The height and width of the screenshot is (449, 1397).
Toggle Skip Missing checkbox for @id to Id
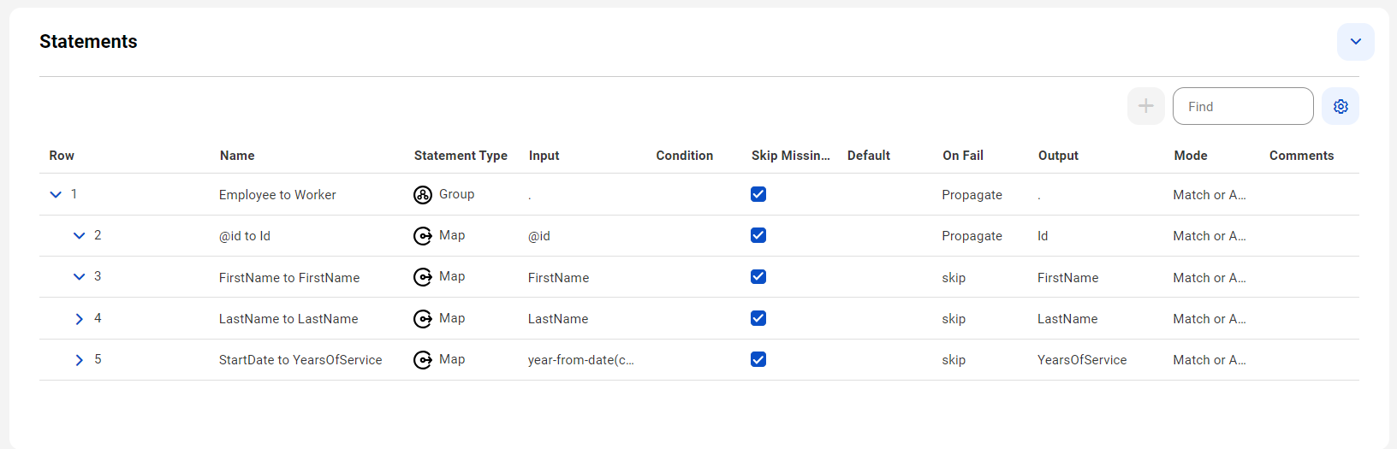tap(758, 235)
